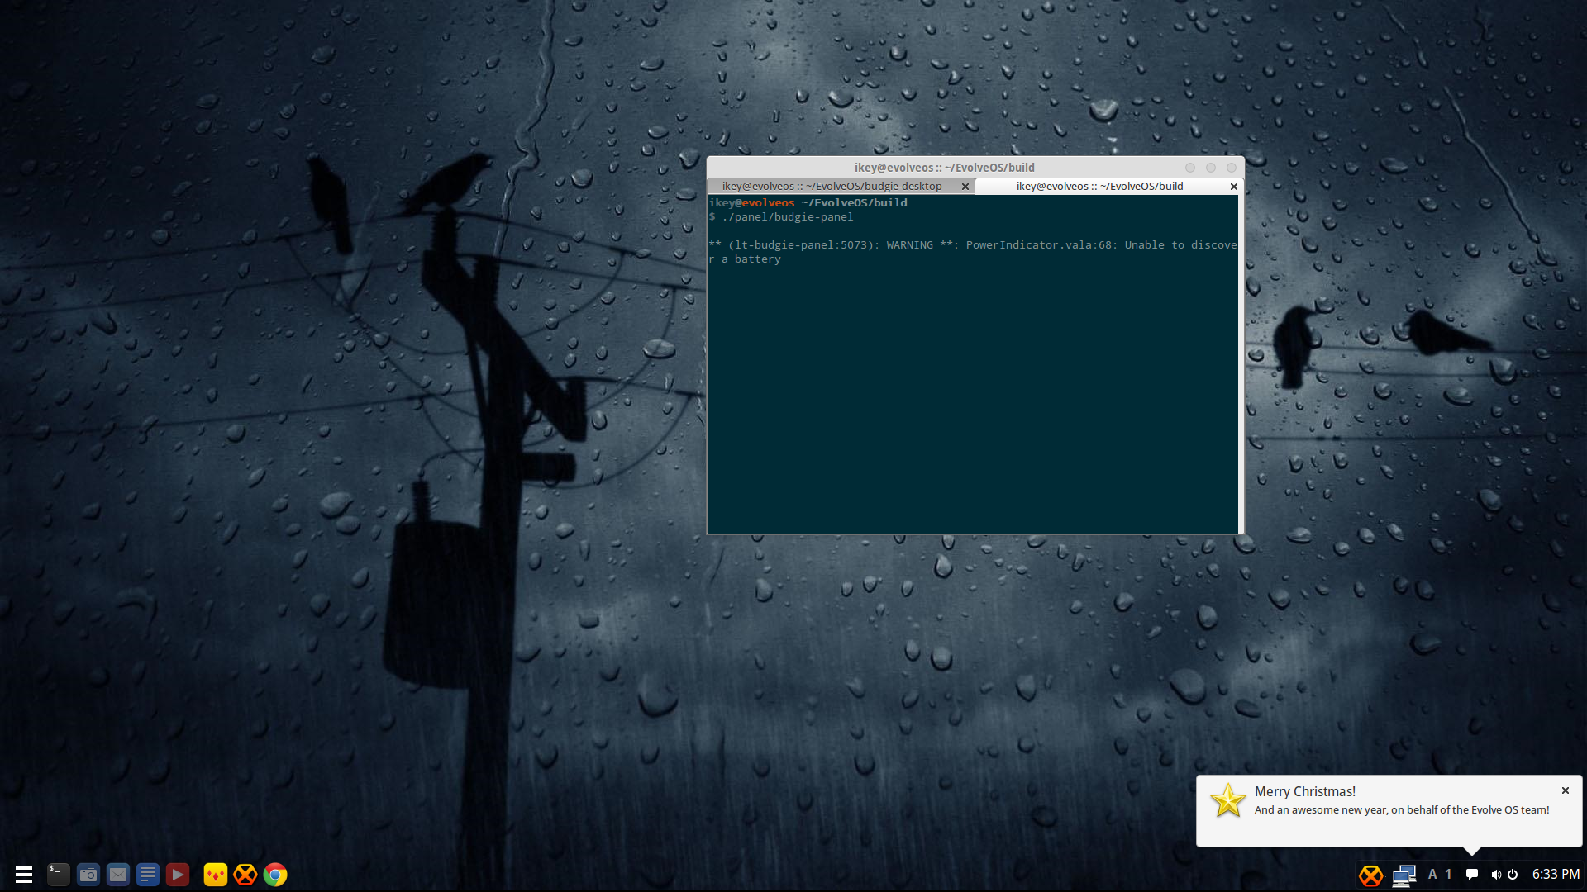The height and width of the screenshot is (892, 1587).
Task: Close the budgie-desktop terminal tab
Action: [x=965, y=187]
